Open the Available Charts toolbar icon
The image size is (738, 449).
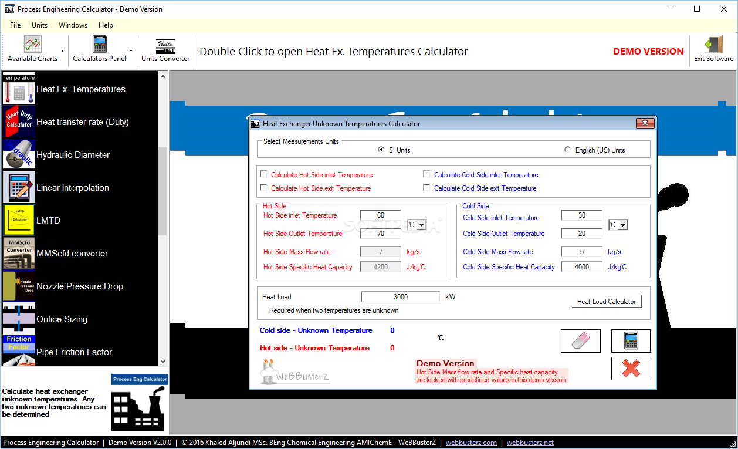click(x=33, y=45)
